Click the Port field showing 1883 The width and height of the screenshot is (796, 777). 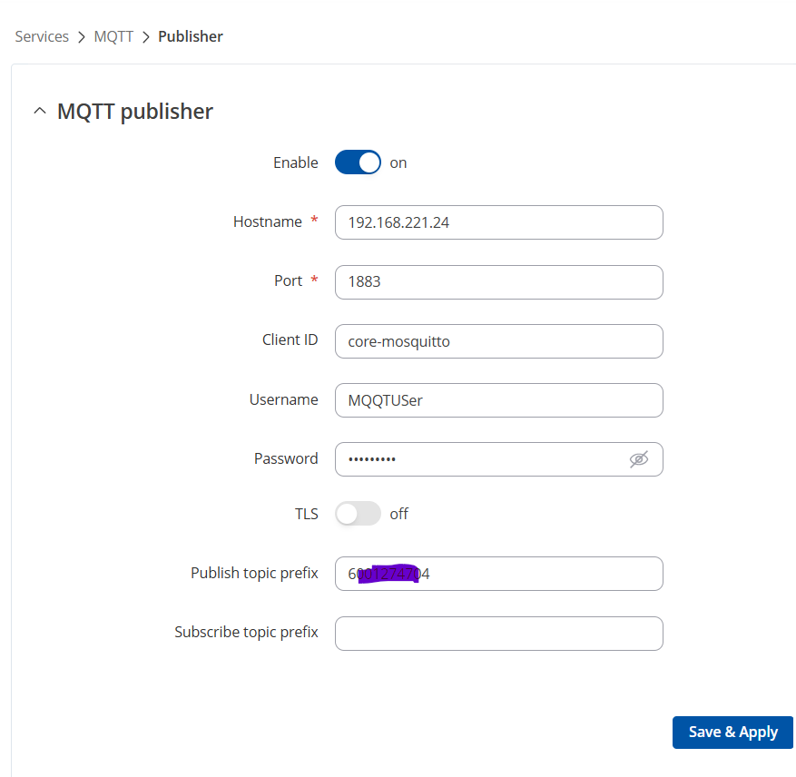[x=498, y=282]
